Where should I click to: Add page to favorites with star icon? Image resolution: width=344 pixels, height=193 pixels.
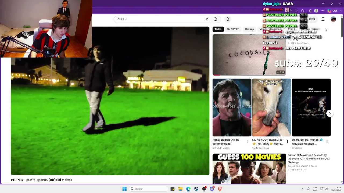click(296, 11)
